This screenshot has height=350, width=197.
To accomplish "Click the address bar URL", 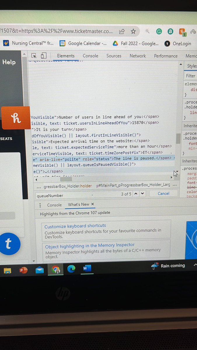I will point(57,31).
